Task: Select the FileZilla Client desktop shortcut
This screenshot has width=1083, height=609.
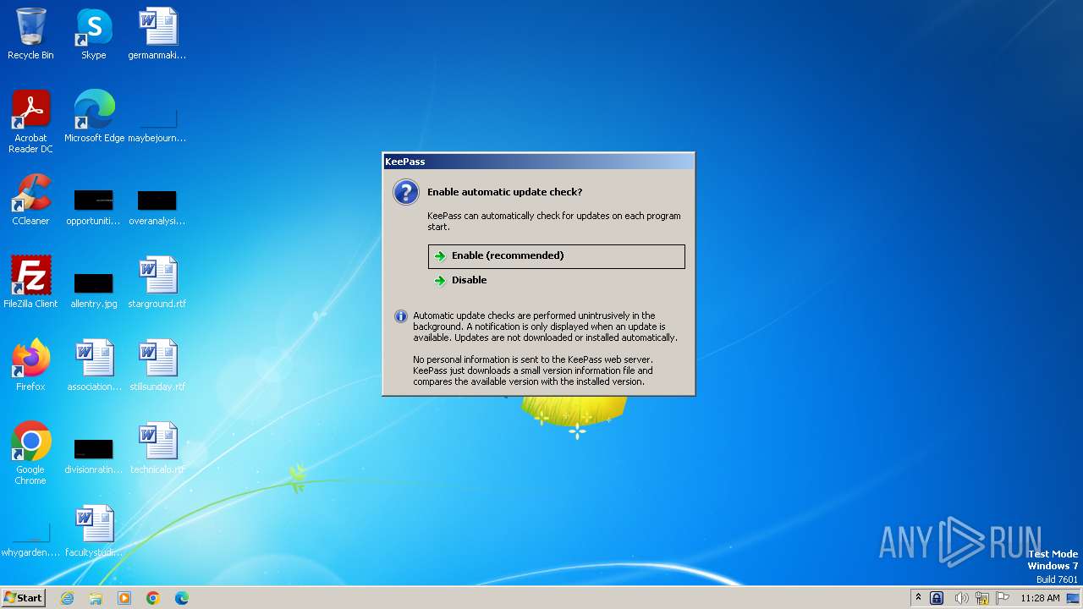Action: [30, 283]
